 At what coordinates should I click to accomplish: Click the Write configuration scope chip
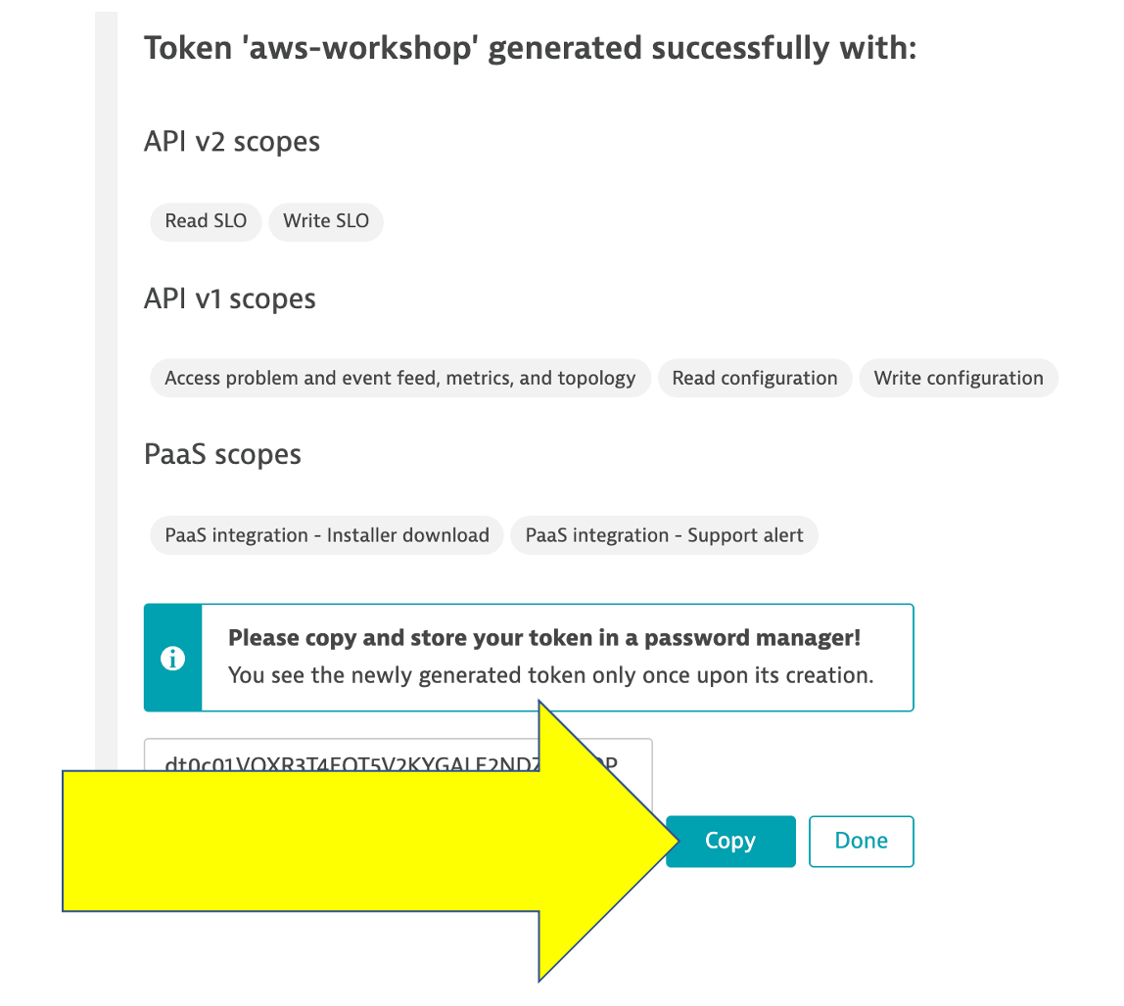pyautogui.click(x=959, y=378)
